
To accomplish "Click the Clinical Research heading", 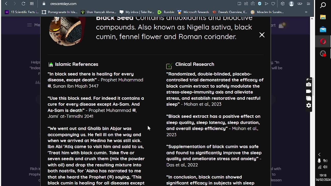I will pyautogui.click(x=195, y=64).
